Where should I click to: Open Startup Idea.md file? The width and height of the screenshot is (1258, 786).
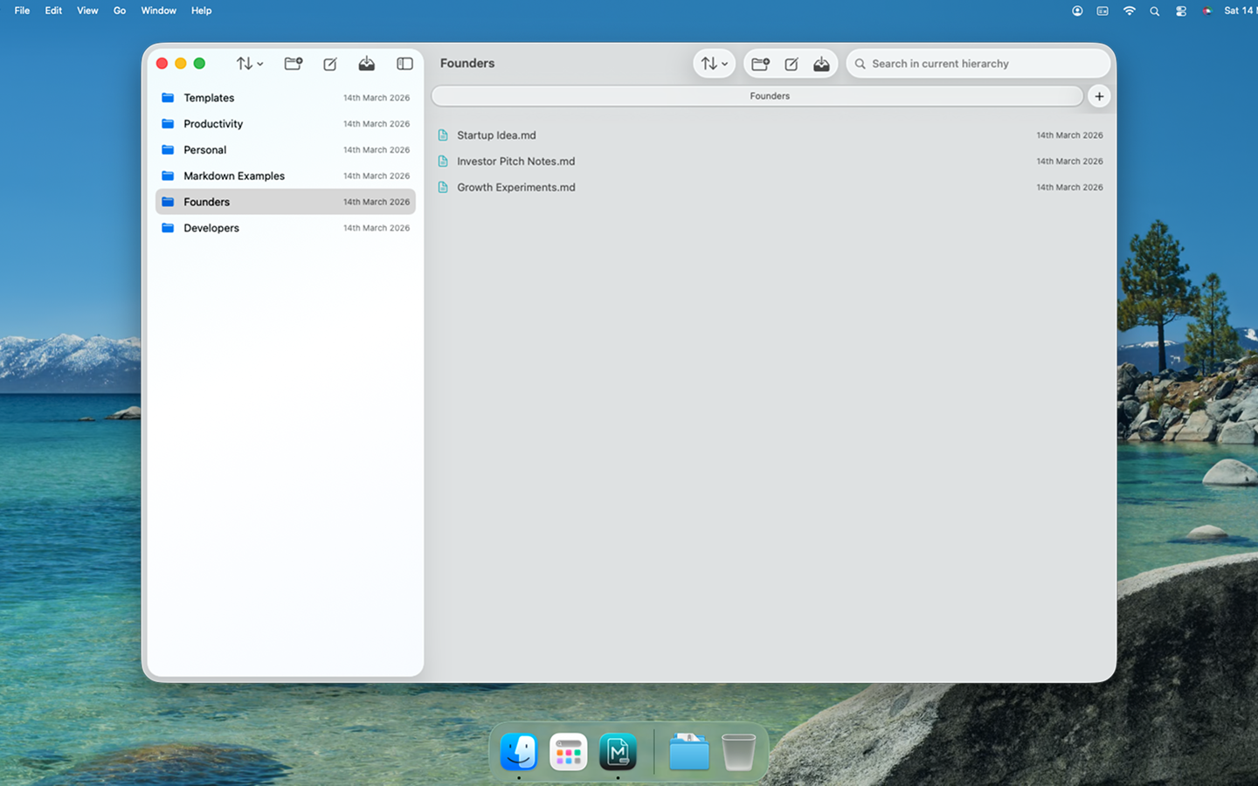pyautogui.click(x=770, y=135)
